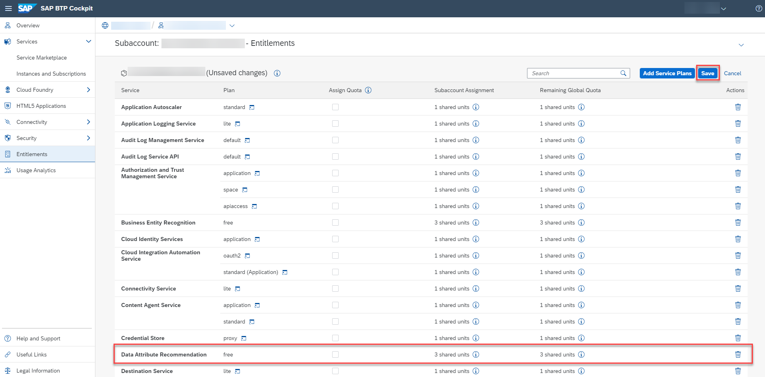
Task: Show Credential Store remaining global quota info
Action: pos(581,338)
